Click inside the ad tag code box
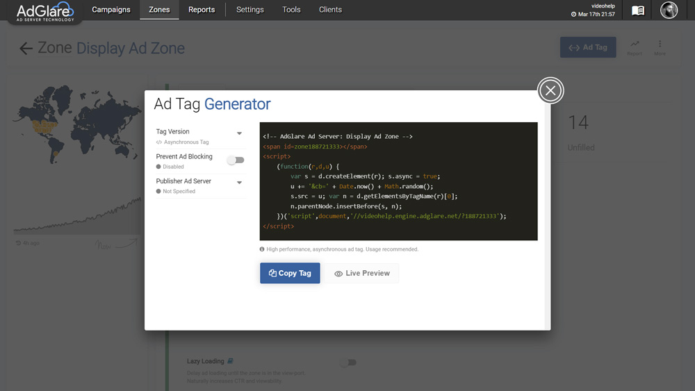This screenshot has height=391, width=695. pyautogui.click(x=398, y=181)
